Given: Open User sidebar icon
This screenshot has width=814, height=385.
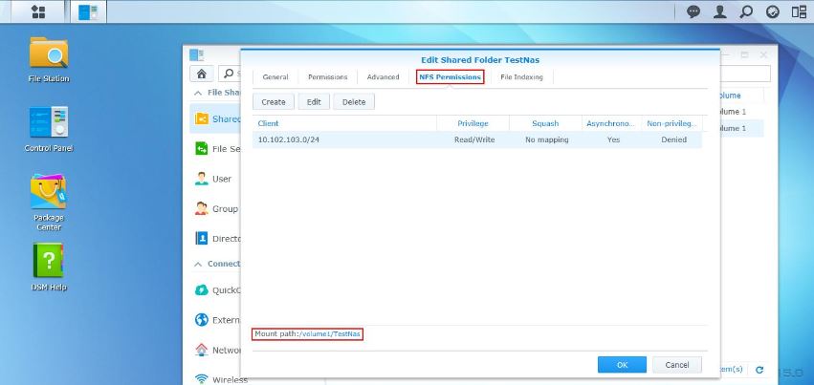Looking at the screenshot, I should click(202, 179).
